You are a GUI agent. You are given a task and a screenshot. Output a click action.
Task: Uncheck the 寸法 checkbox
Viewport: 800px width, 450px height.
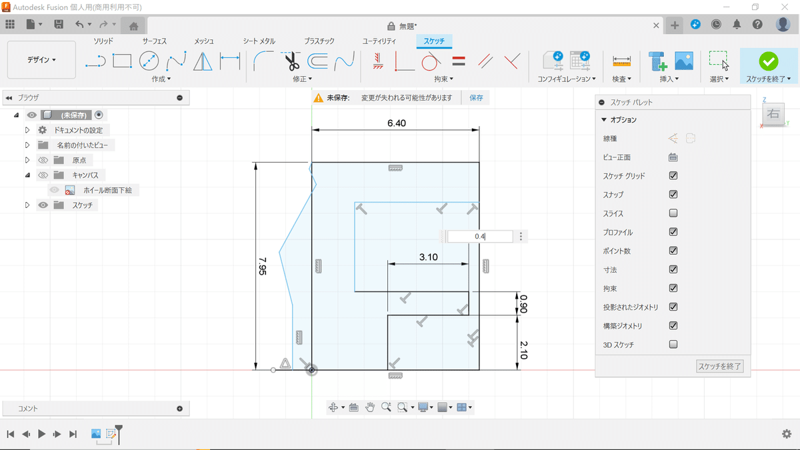point(673,269)
